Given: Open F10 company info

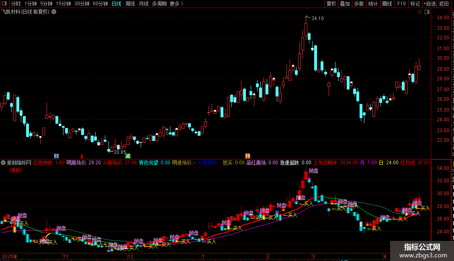Looking at the screenshot, I should coord(401,4).
